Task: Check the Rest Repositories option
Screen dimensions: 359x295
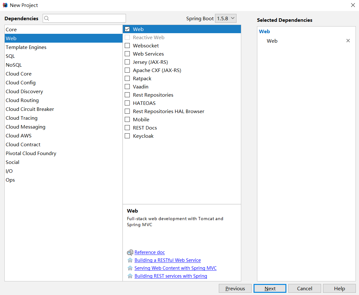Action: (x=127, y=95)
